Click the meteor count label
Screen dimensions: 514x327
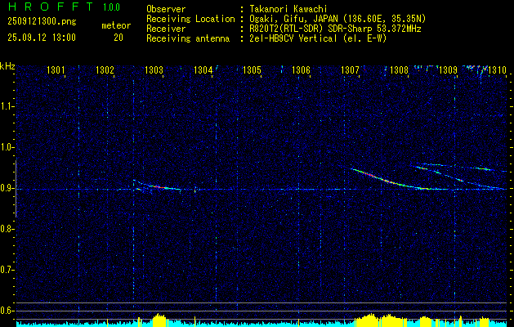click(x=116, y=25)
